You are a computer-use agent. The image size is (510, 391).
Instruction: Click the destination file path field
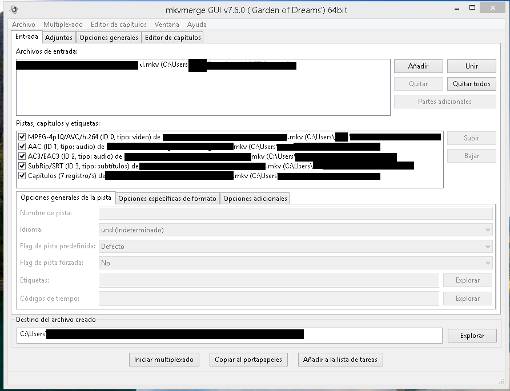(230, 336)
